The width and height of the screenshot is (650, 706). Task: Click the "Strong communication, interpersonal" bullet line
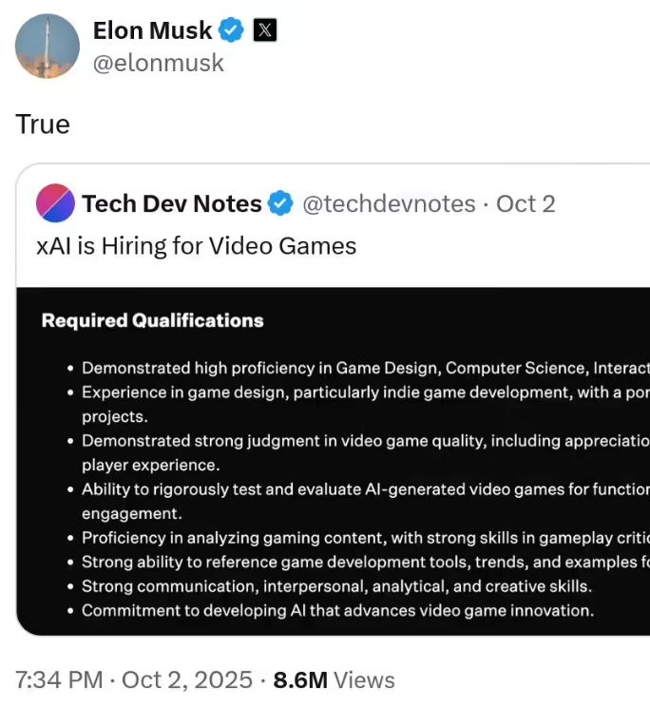coord(336,586)
